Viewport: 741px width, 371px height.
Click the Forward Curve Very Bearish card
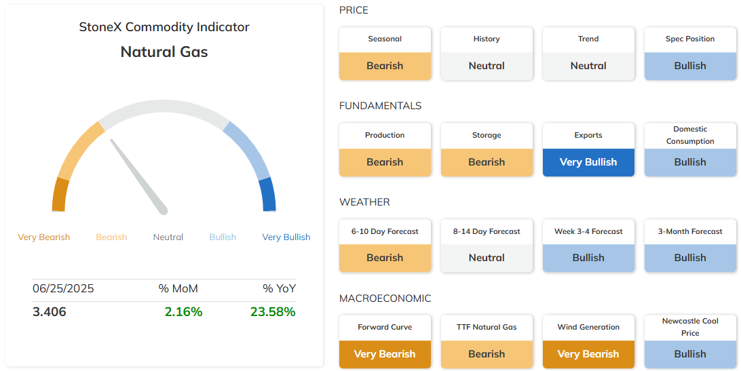pyautogui.click(x=385, y=342)
